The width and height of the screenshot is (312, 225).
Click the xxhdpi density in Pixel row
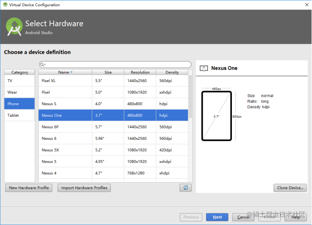tap(172, 92)
